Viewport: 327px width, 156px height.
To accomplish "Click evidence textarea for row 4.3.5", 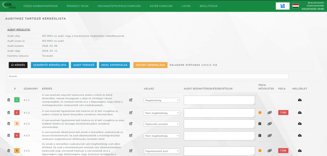I will pyautogui.click(x=219, y=151).
